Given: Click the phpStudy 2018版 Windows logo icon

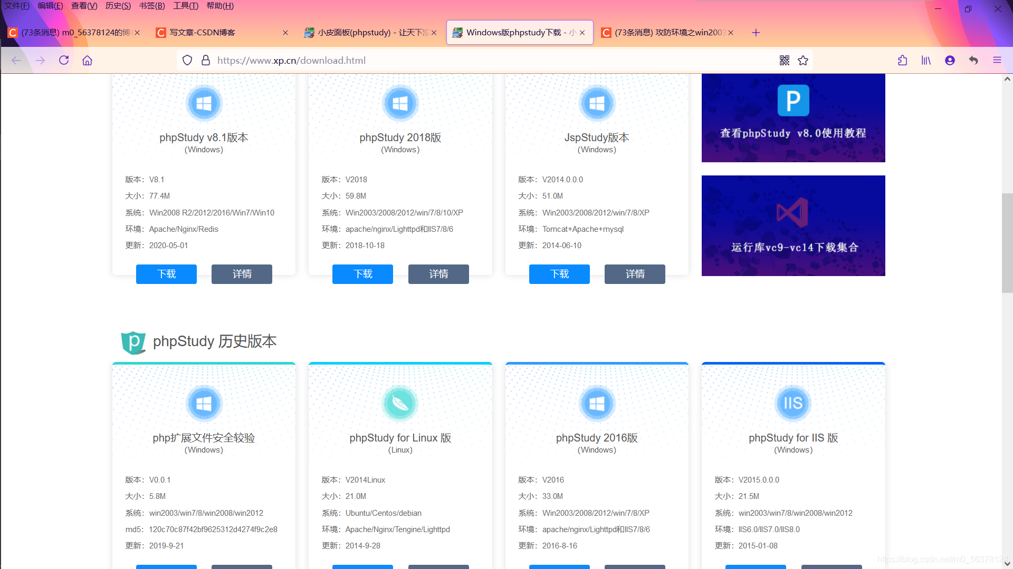Looking at the screenshot, I should (400, 104).
